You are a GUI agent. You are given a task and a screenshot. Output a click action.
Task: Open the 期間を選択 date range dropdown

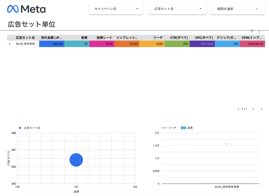click(237, 9)
